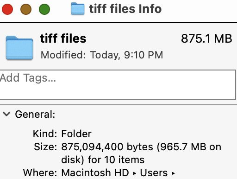Zoom the window using the green button
The width and height of the screenshot is (237, 179).
pos(44,9)
